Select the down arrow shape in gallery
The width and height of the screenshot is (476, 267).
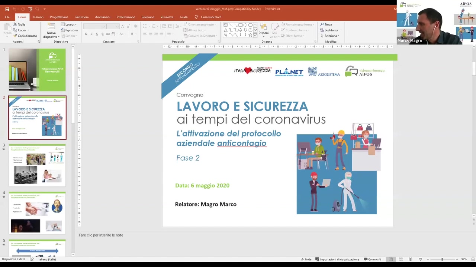pyautogui.click(x=245, y=30)
